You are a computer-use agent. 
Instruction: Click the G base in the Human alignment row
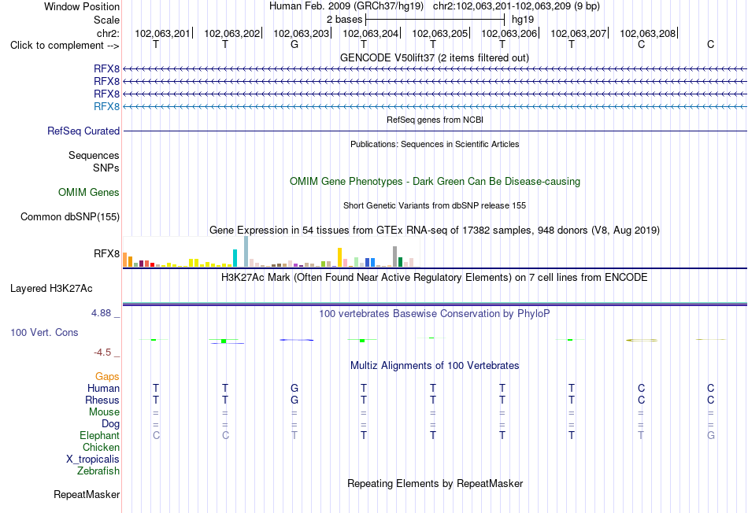[x=294, y=388]
